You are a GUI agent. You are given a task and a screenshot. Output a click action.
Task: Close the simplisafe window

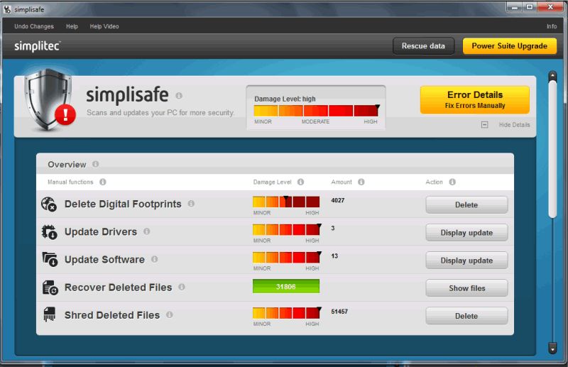(x=551, y=7)
